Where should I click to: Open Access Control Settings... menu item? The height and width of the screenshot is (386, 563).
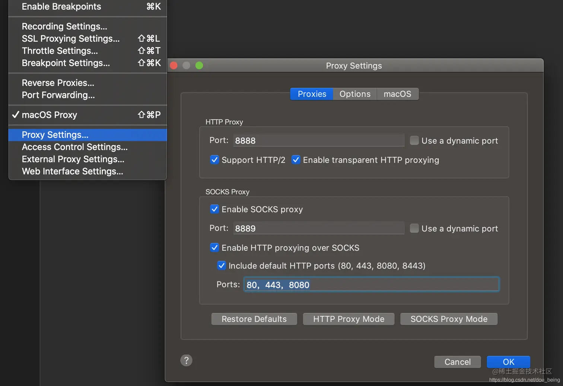[x=88, y=147]
